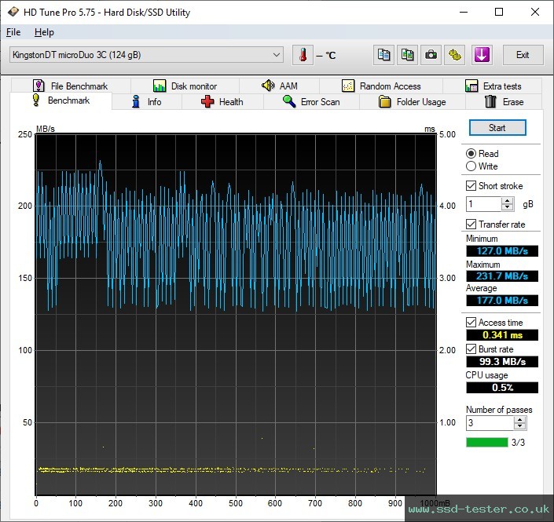Viewport: 554px width, 522px height.
Task: Copy results to clipboard icon
Action: [383, 55]
